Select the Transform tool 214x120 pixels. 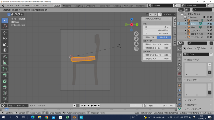click(5, 50)
